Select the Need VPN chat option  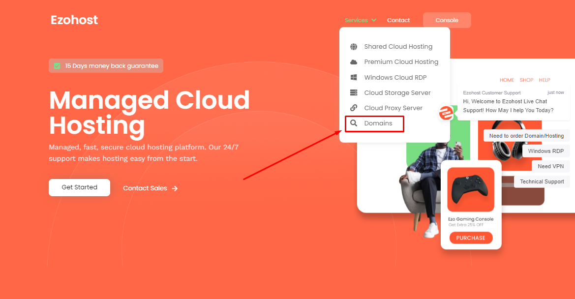tap(550, 166)
